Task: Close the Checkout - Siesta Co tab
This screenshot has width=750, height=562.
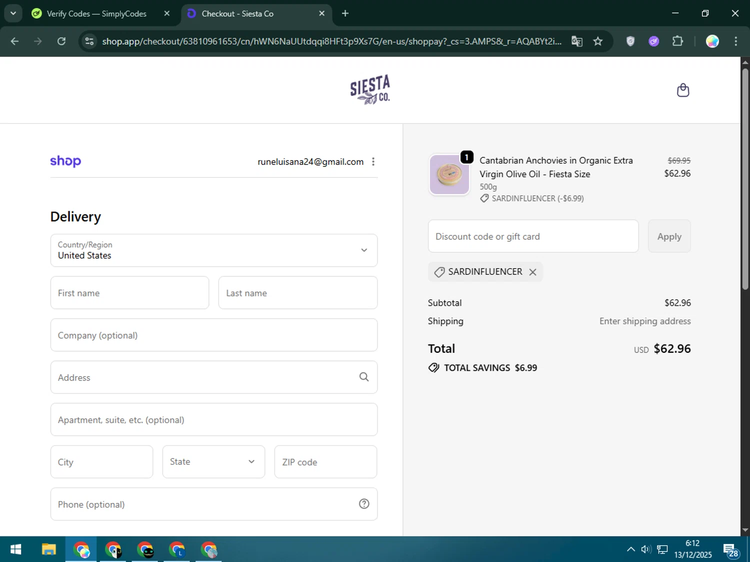Action: [322, 13]
